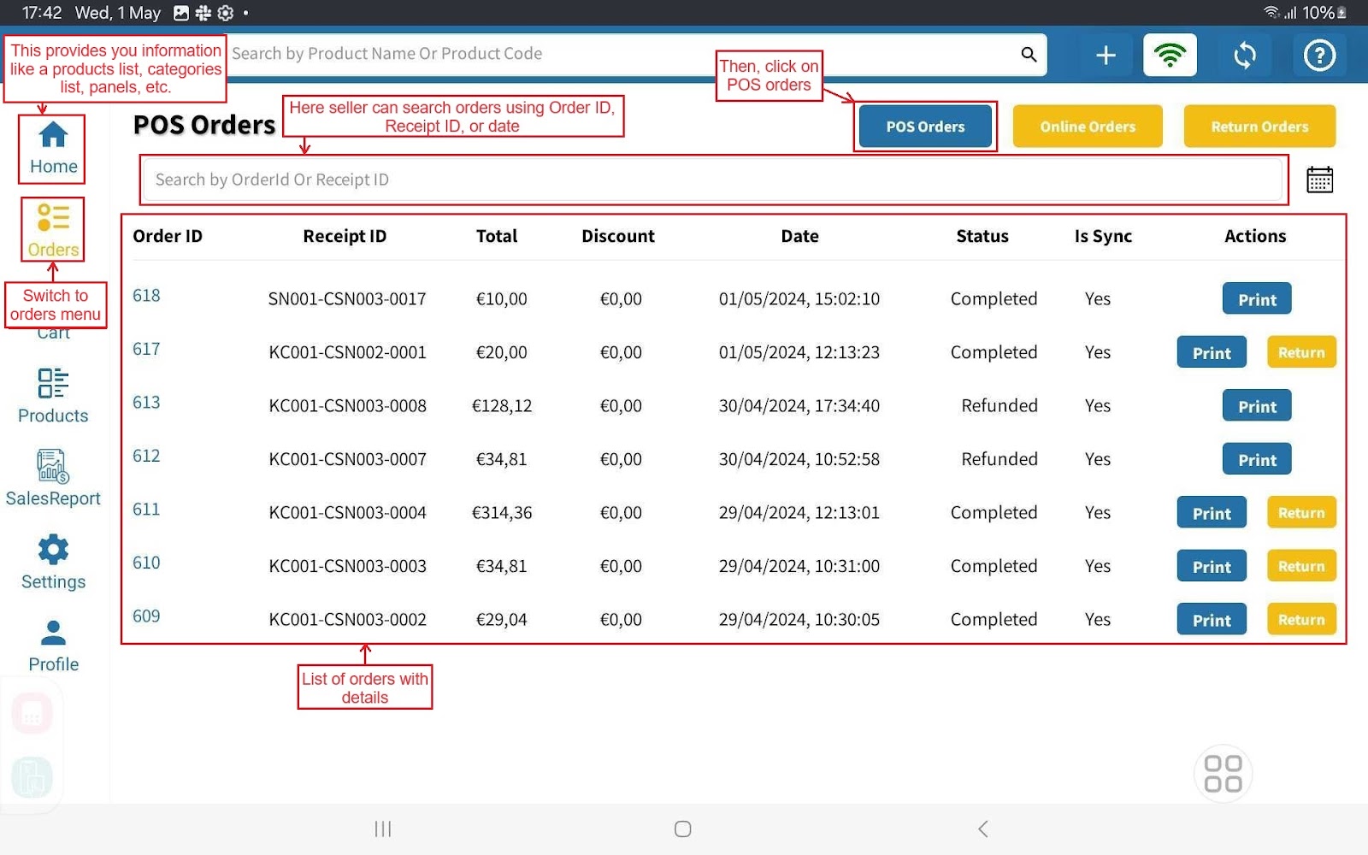Tap the refresh sync icon
Viewport: 1368px width, 855px height.
(1244, 56)
